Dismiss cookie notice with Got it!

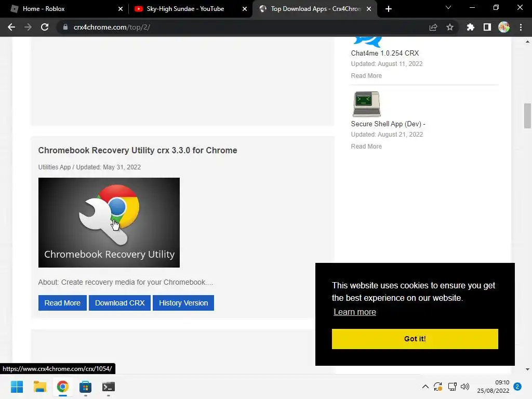(415, 339)
